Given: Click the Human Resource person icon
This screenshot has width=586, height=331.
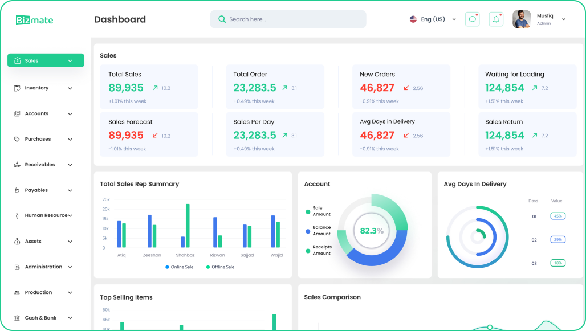Looking at the screenshot, I should pyautogui.click(x=17, y=216).
